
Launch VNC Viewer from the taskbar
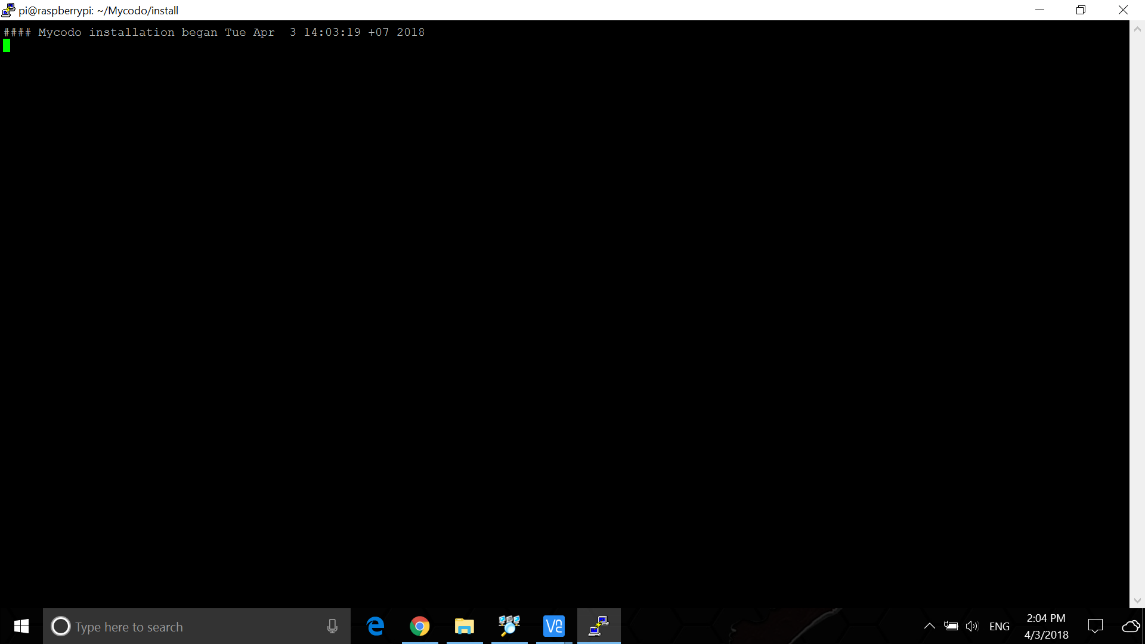554,626
